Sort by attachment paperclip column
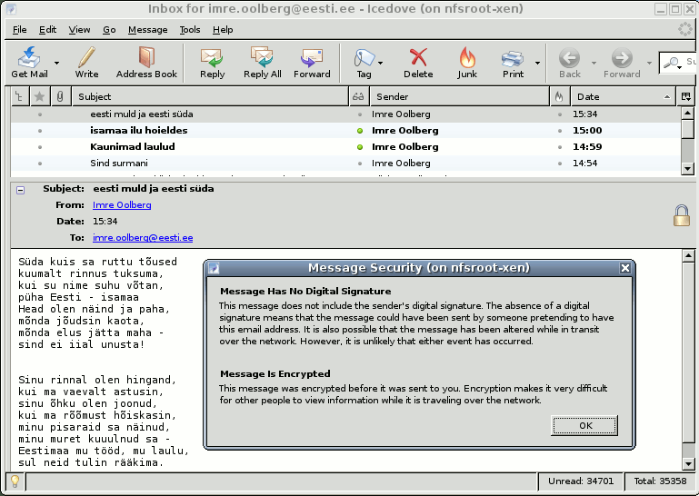 60,96
